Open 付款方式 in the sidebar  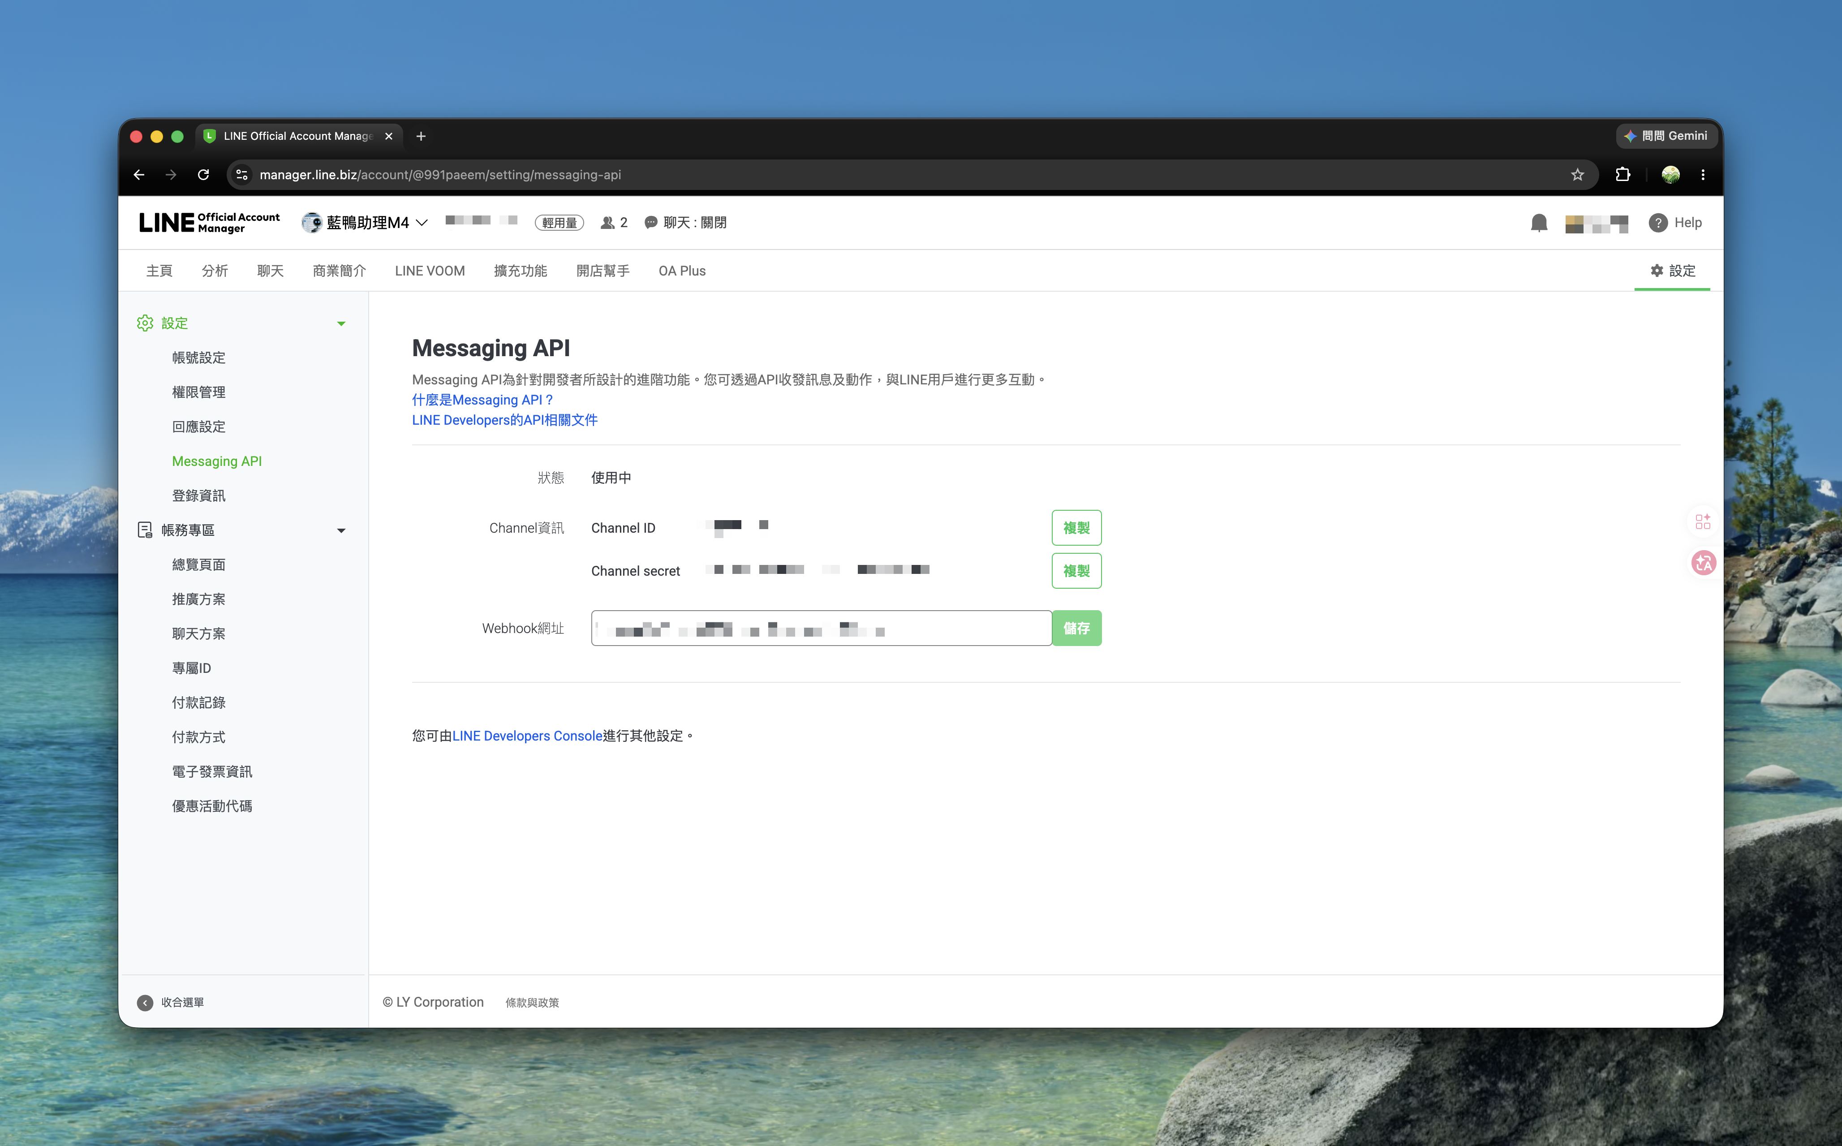(x=198, y=737)
